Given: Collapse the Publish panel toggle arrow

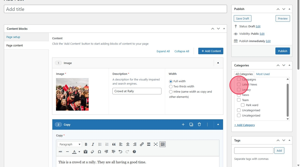Looking at the screenshot, I should 289,9.
